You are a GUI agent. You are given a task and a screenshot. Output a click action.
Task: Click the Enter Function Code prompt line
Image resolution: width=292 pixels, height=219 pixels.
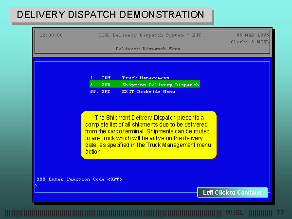click(x=79, y=179)
